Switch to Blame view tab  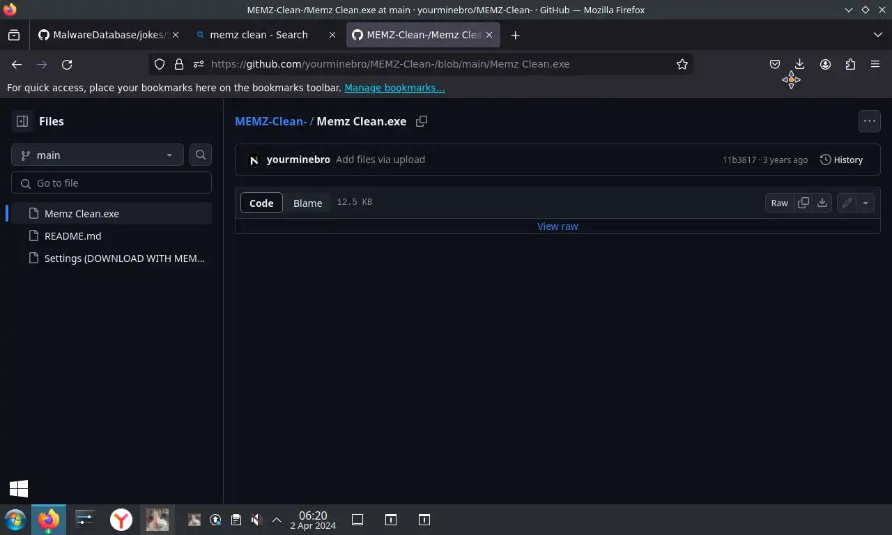tap(307, 203)
